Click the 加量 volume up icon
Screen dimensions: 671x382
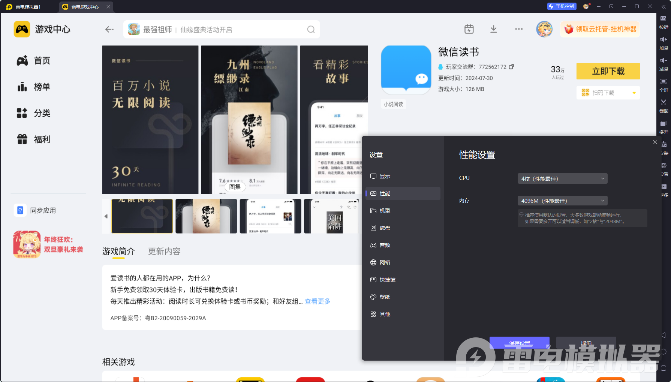coord(664,39)
